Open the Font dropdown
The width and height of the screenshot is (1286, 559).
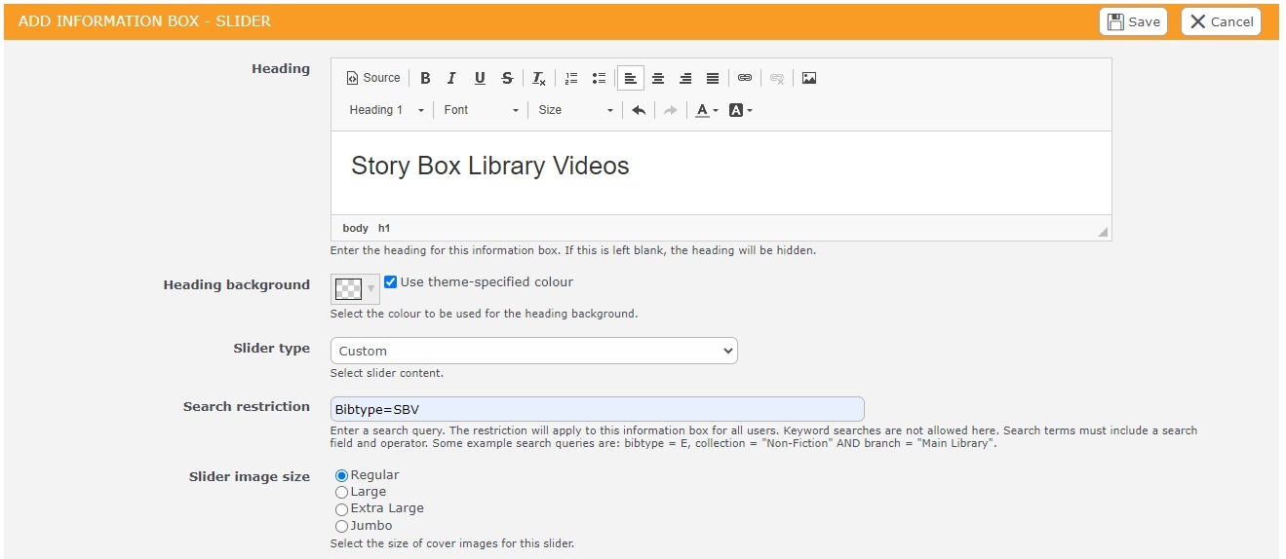(x=481, y=110)
